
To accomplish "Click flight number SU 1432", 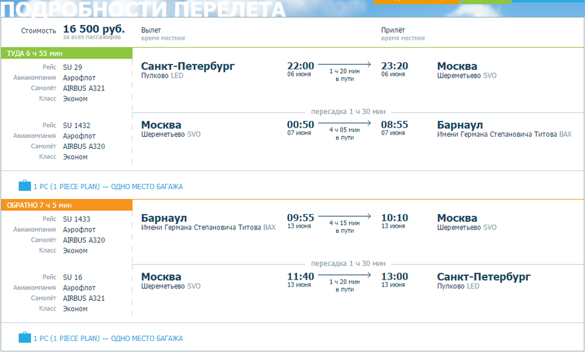I will pos(77,126).
